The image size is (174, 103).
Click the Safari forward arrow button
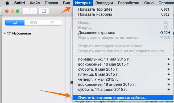click(x=33, y=11)
